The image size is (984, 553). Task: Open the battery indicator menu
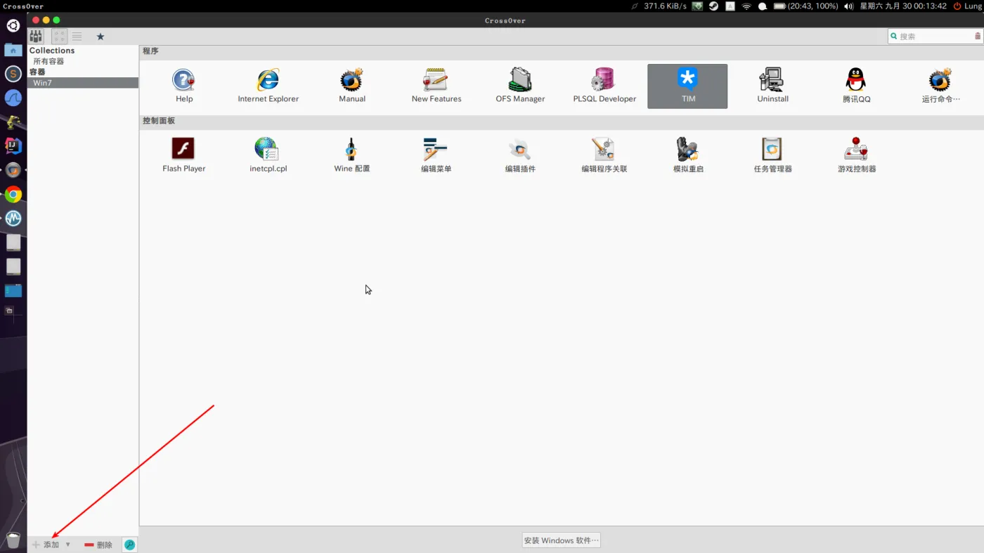click(x=805, y=6)
